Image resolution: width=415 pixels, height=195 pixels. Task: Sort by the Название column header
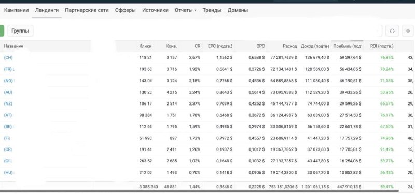tap(13, 46)
